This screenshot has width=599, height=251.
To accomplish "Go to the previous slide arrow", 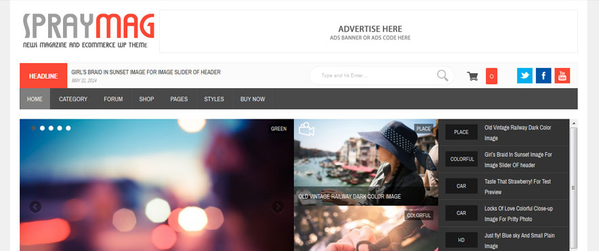I will point(35,207).
